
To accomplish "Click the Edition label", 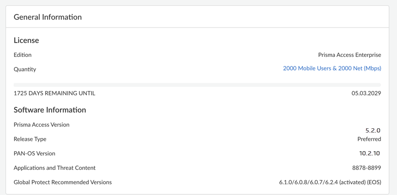I will [22, 55].
